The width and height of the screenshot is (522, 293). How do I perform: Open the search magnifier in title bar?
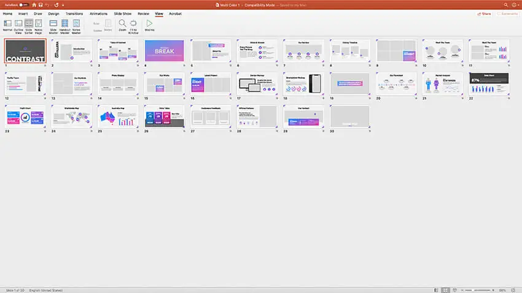[x=505, y=5]
